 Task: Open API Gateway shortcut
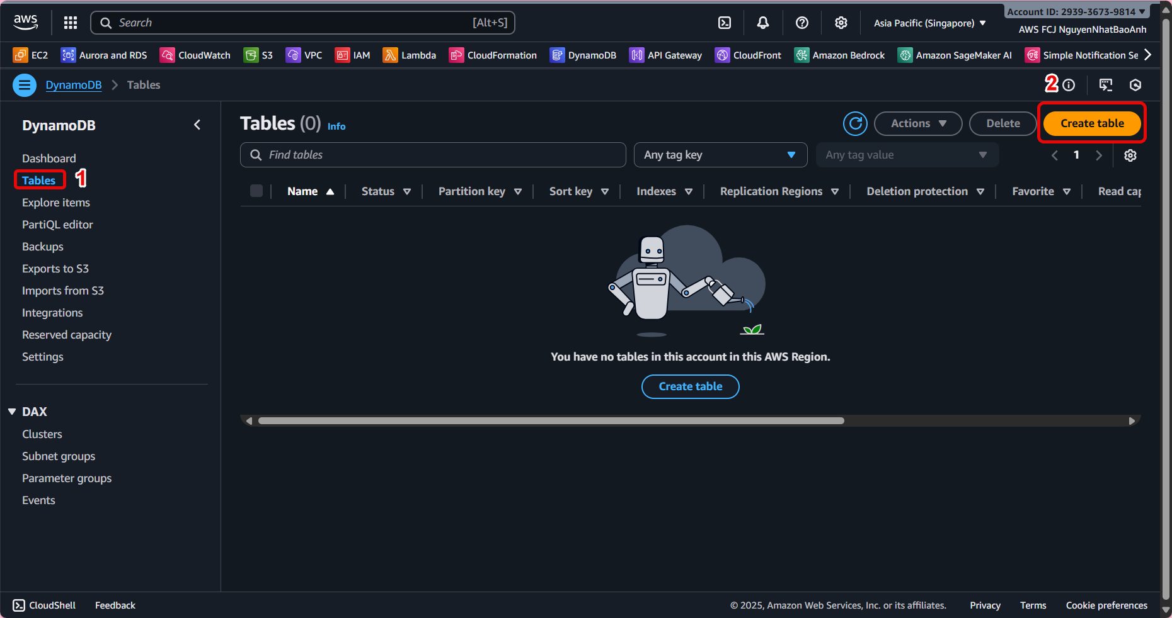point(665,55)
